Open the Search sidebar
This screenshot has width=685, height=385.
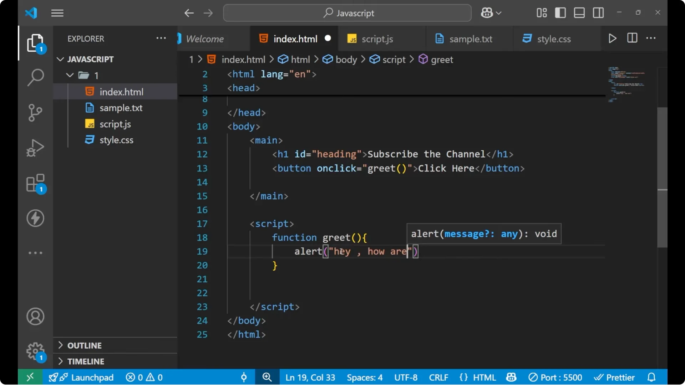pos(35,77)
